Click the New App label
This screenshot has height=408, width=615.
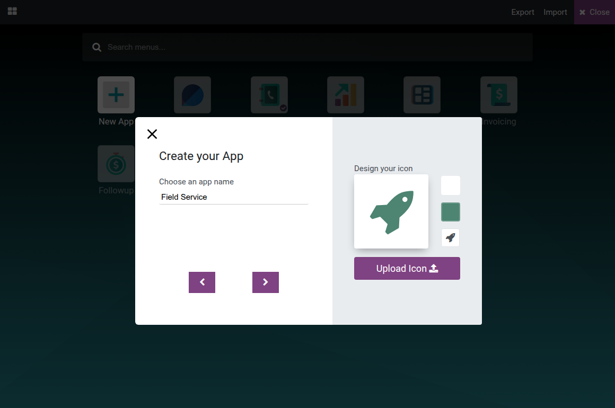[116, 121]
